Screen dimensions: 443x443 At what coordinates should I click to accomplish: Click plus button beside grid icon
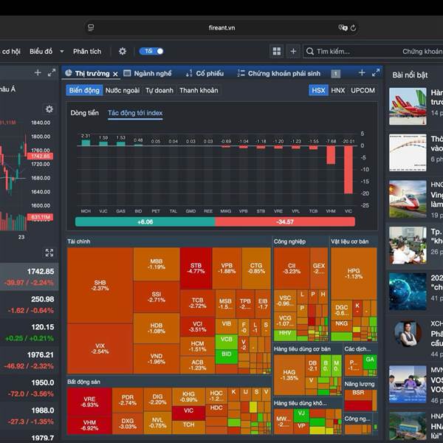coord(293,51)
